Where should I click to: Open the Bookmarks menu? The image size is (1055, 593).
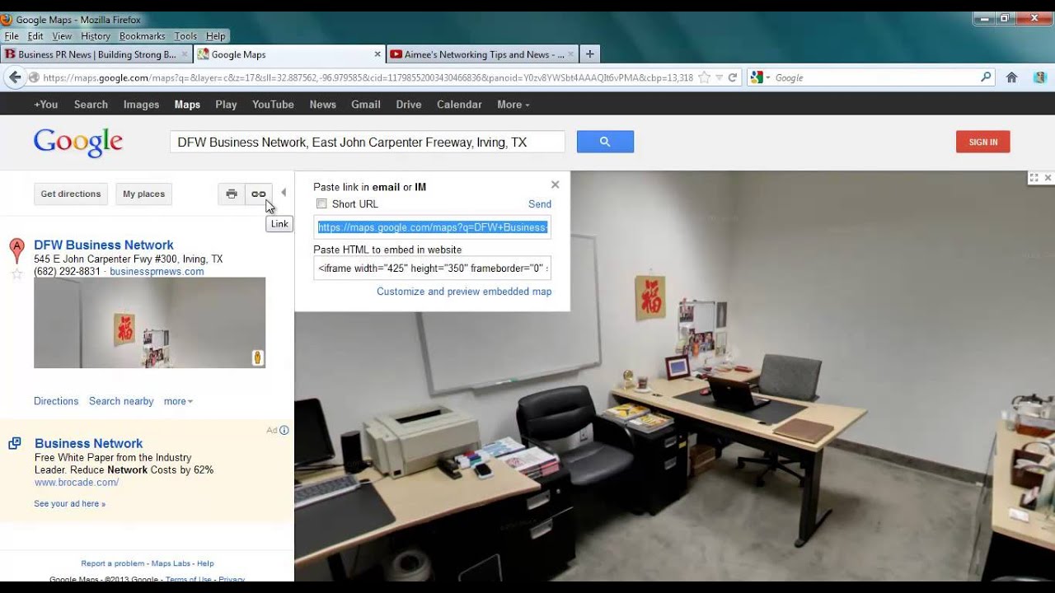143,36
